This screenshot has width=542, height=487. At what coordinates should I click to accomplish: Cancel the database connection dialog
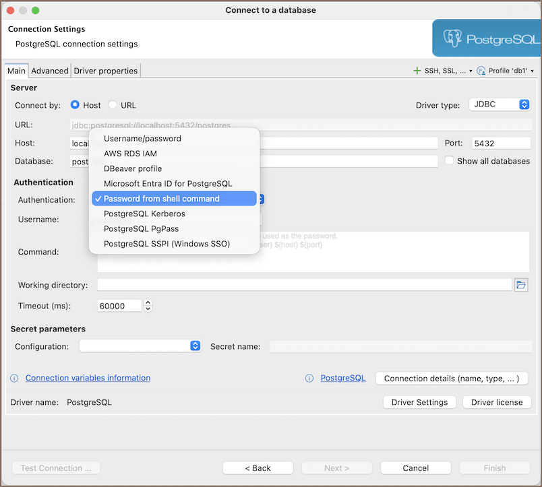click(x=415, y=468)
